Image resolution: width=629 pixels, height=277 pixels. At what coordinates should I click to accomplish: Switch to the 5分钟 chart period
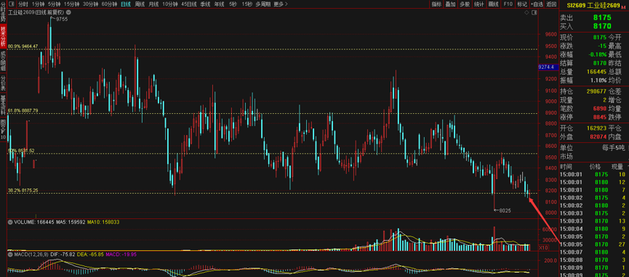click(x=54, y=4)
